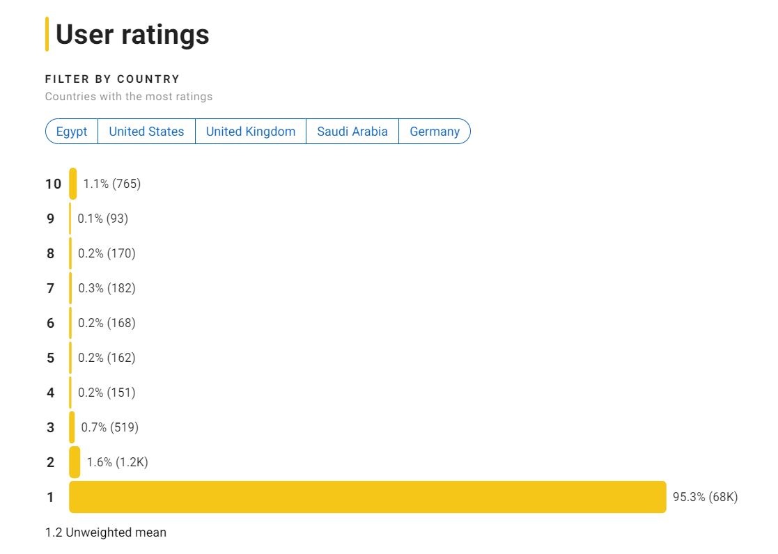The image size is (778, 554).
Task: Click the yellow bar for rating 2
Action: 75,462
